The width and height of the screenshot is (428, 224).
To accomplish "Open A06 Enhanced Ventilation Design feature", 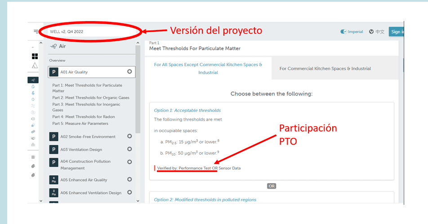I will click(91, 193).
